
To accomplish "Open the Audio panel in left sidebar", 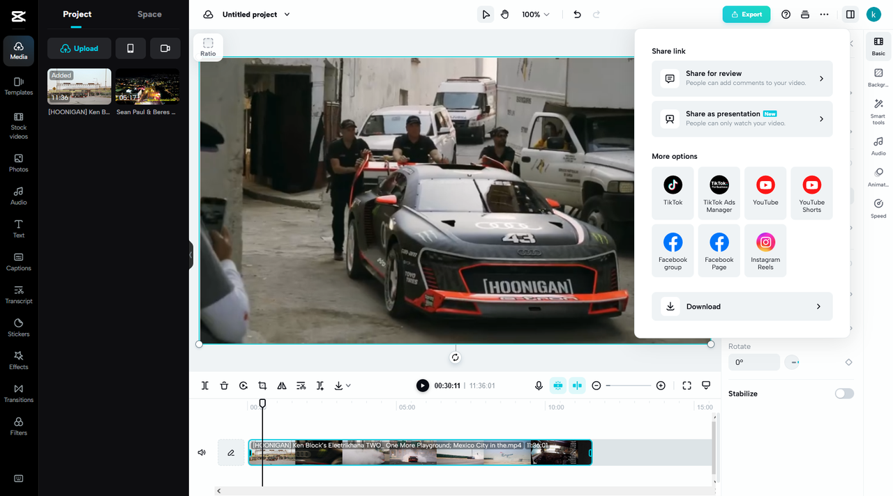I will pos(19,196).
